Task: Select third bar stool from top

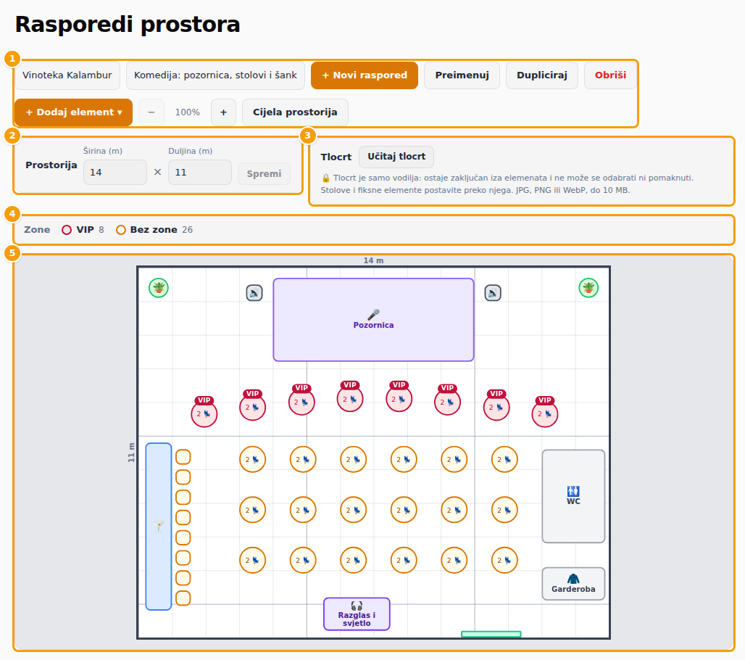Action: 183,498
